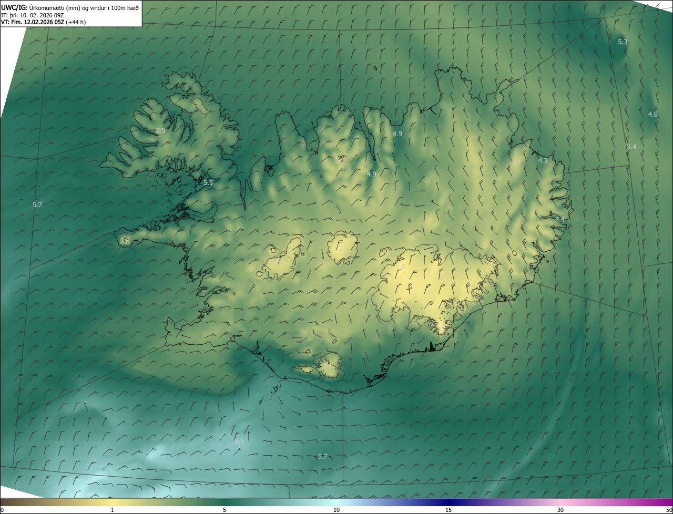673x514 pixels.
Task: Click the 4.4 value label on the map
Action: (559, 219)
